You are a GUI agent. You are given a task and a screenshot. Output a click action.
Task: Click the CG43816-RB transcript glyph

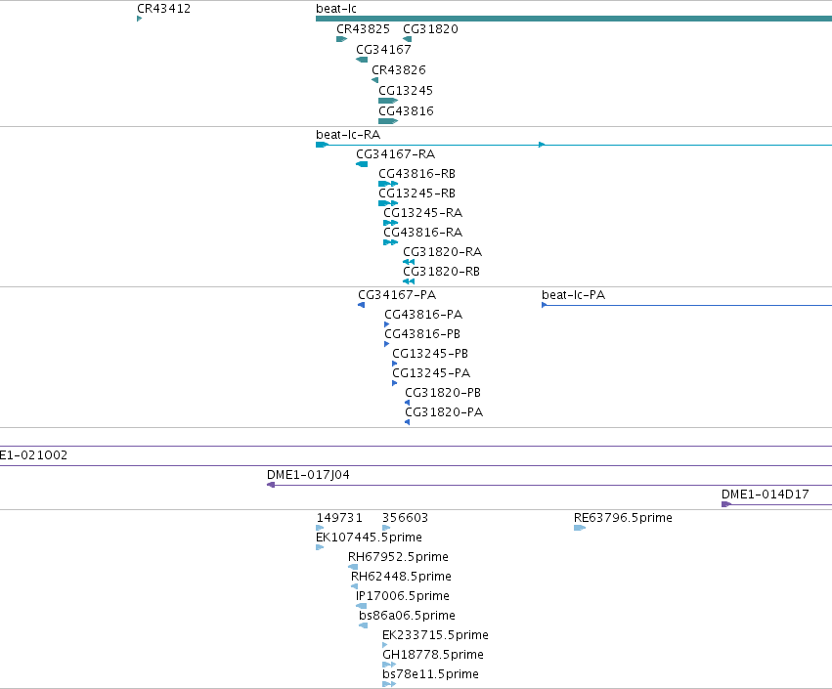[388, 184]
